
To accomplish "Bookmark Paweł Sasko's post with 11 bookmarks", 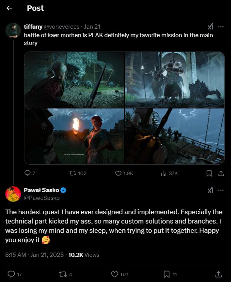I will 170,274.
